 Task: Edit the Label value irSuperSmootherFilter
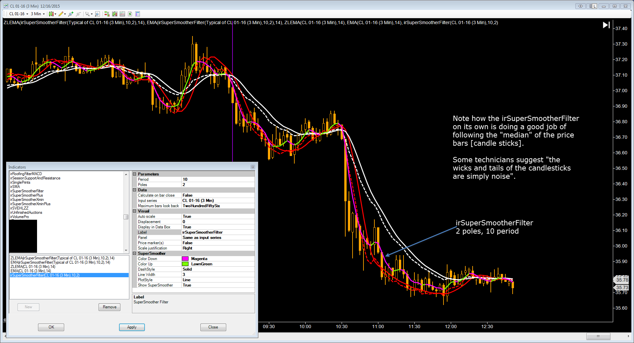click(x=218, y=232)
